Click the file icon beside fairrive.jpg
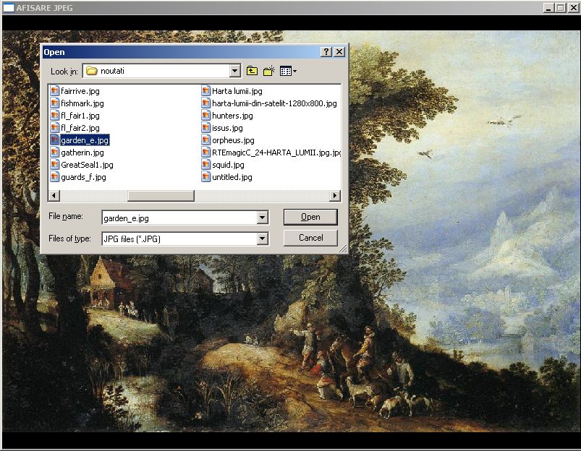This screenshot has width=581, height=451. coord(54,91)
